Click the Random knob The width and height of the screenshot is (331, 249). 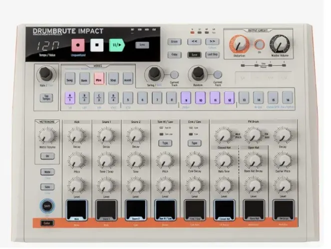coord(198,73)
